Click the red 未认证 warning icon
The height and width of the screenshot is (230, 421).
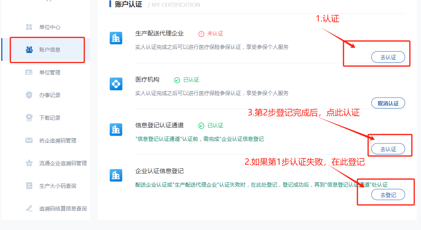201,34
